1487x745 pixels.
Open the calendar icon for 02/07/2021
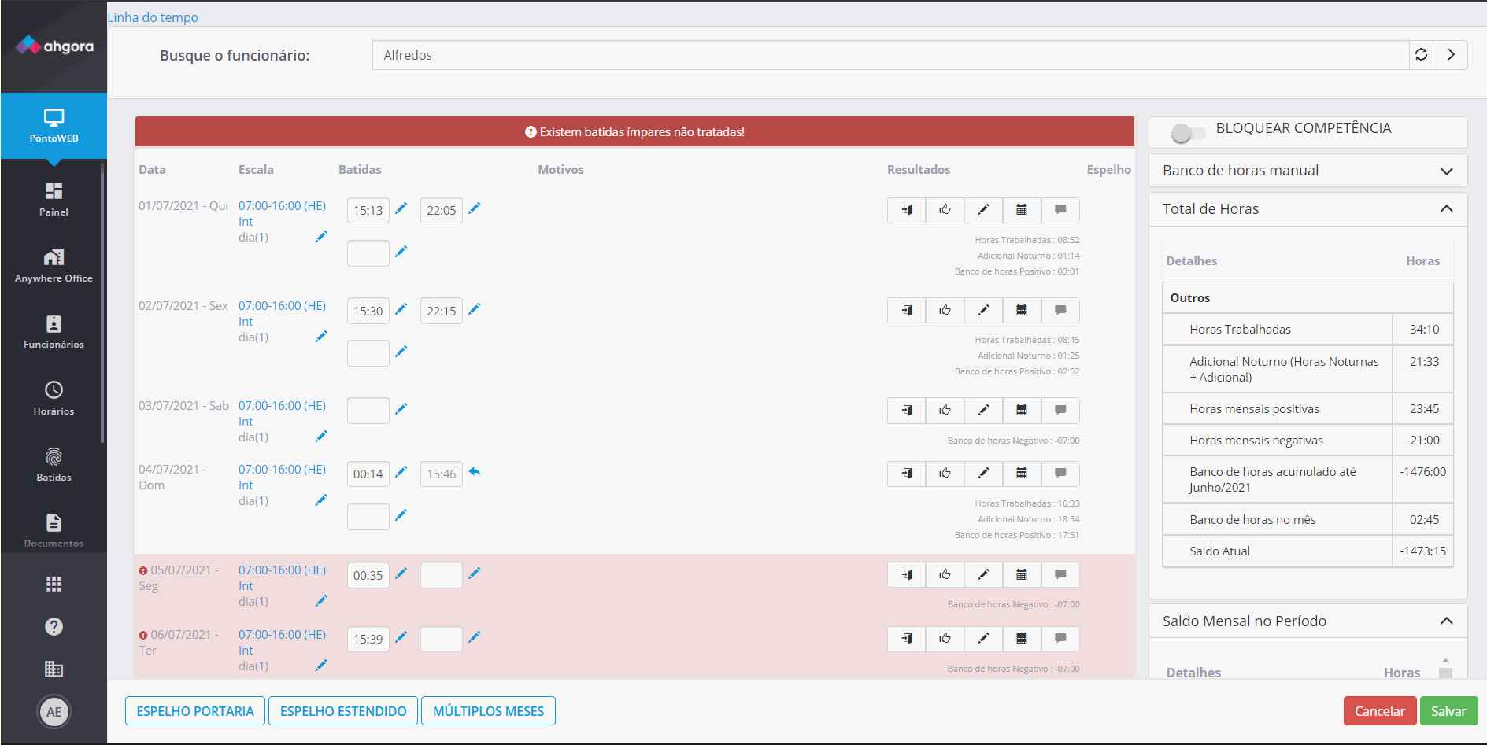pos(1022,310)
